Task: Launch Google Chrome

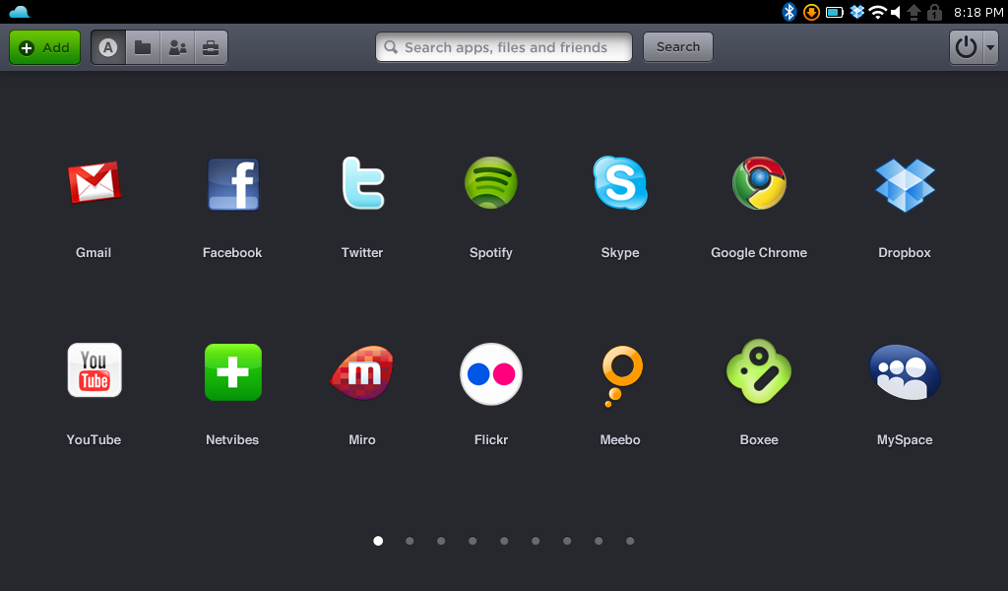Action: (759, 183)
